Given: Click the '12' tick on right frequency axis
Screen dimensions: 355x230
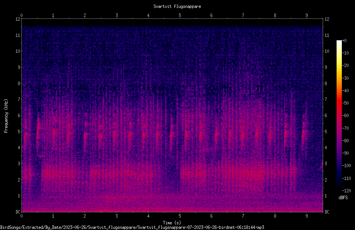Looking at the screenshot, I should click(327, 19).
